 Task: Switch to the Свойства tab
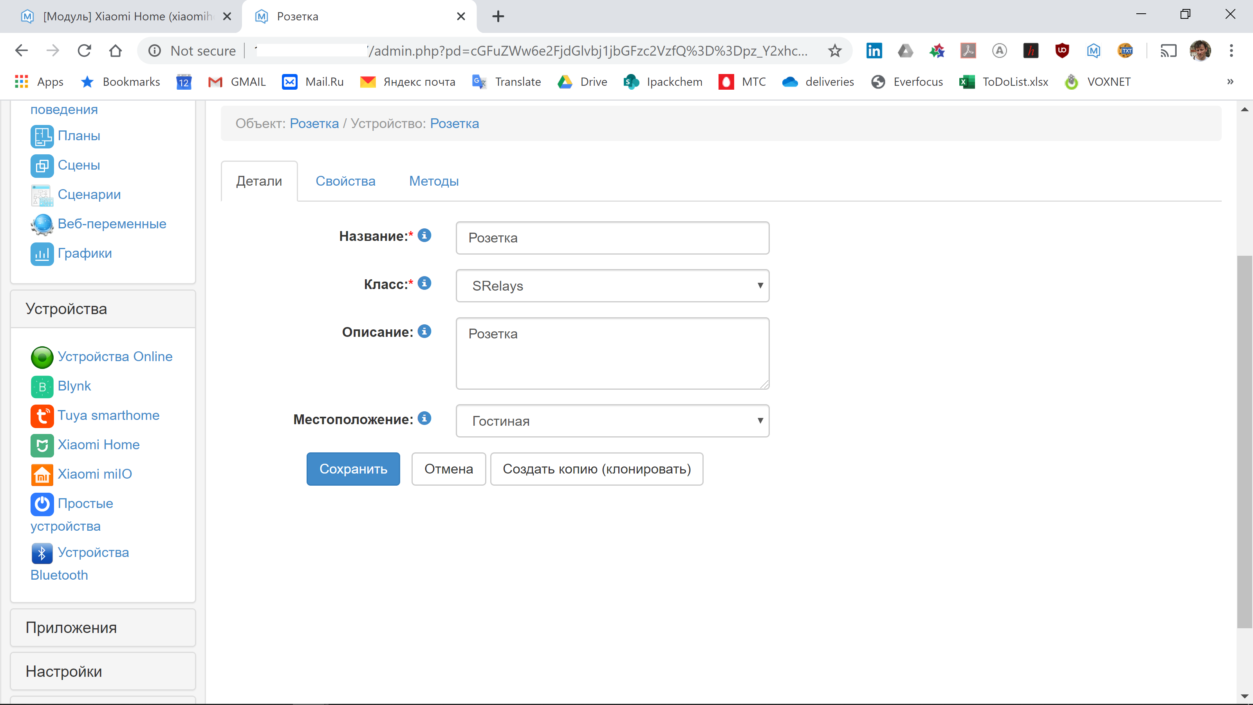pyautogui.click(x=345, y=181)
